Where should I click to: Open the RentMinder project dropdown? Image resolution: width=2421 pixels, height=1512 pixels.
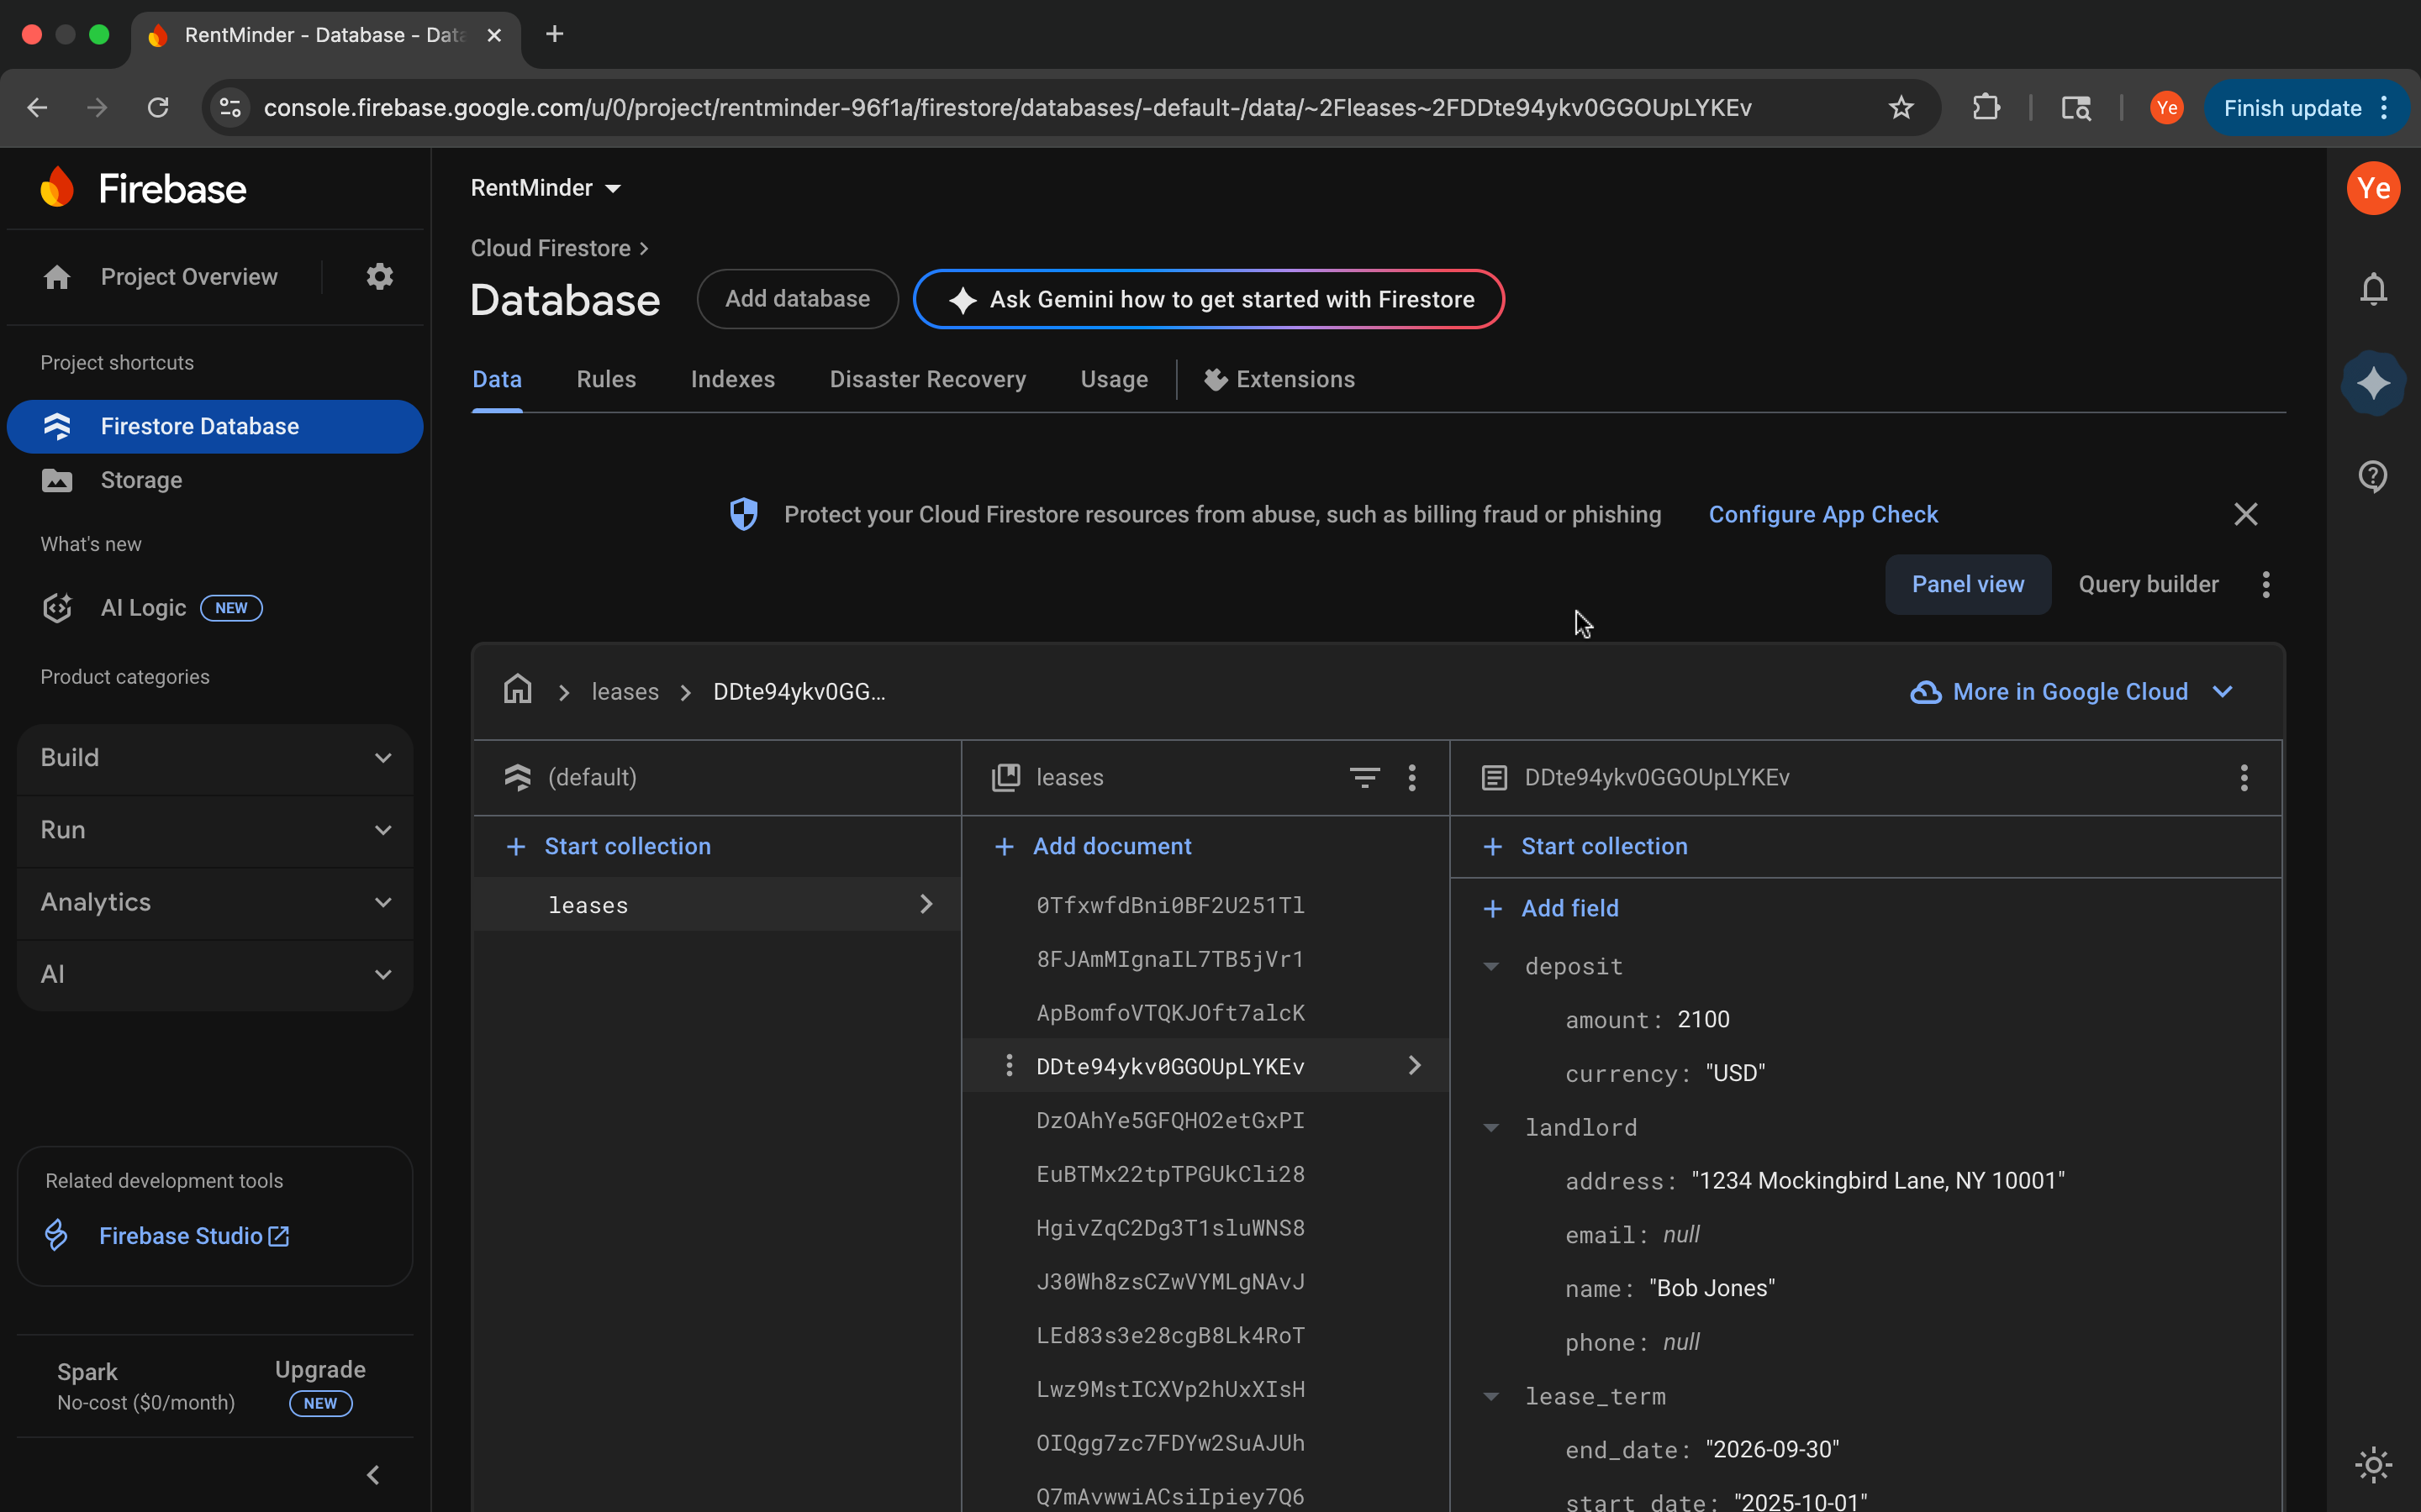coord(546,188)
